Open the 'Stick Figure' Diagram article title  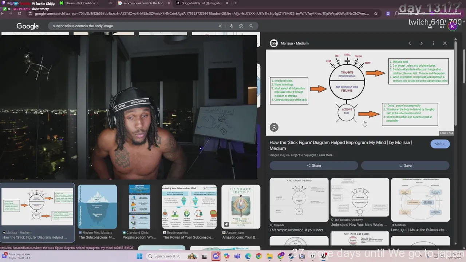(341, 145)
